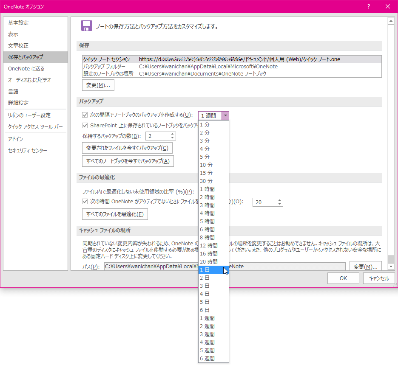Select 保存とバックアップ category
Viewport: 398px width, 365px height.
[x=36, y=57]
